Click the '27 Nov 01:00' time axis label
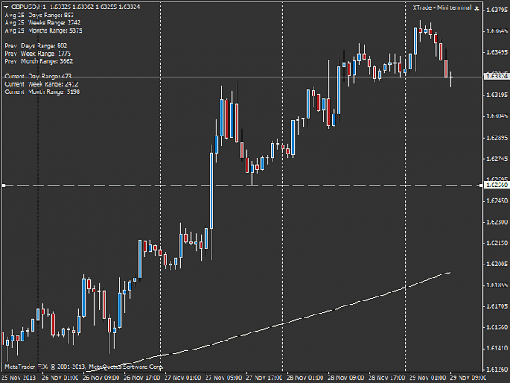 pos(183,378)
